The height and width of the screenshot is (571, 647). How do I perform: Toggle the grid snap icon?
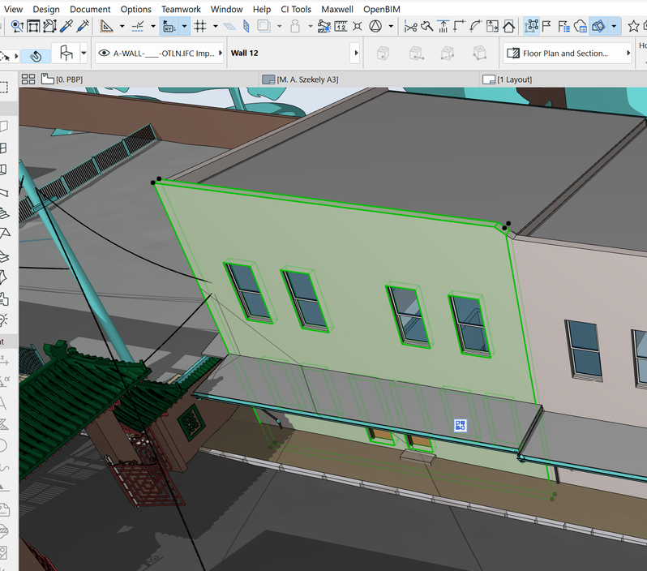pyautogui.click(x=200, y=27)
